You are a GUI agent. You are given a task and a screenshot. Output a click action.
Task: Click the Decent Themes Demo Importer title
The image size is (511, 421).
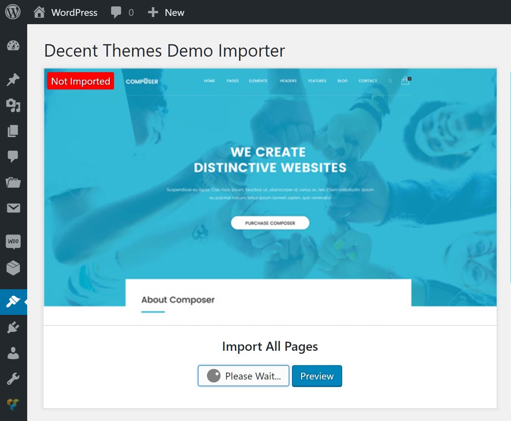tap(165, 51)
